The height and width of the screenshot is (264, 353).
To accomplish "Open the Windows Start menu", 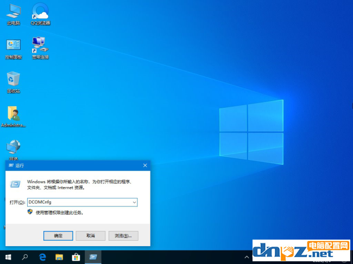I will coord(8,257).
